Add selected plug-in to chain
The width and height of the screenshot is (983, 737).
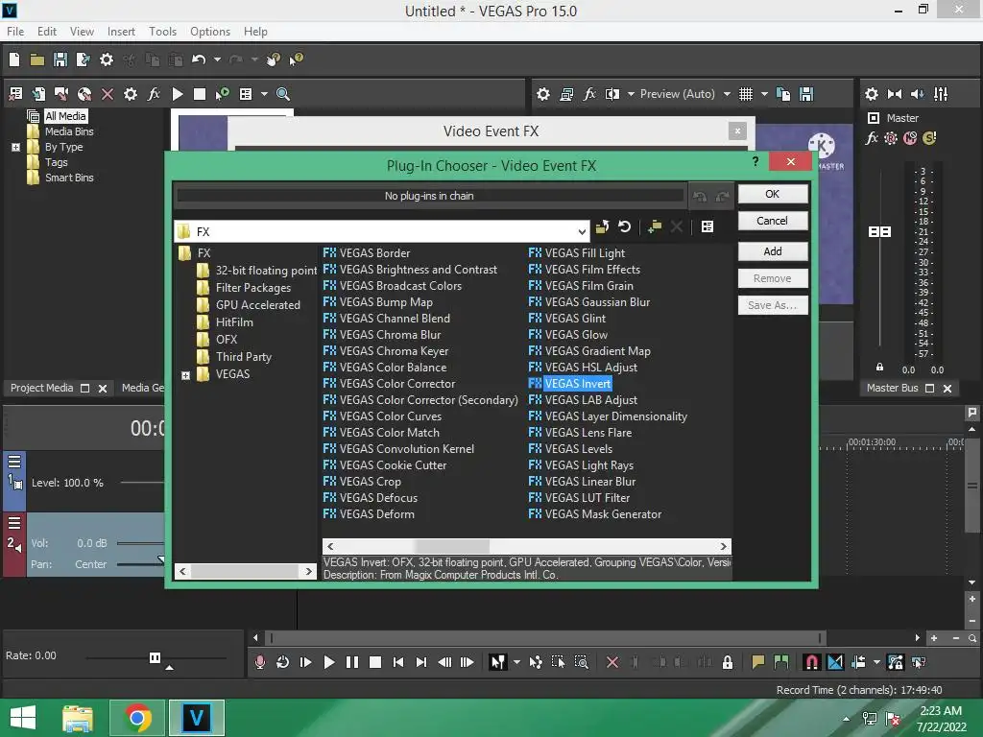pos(773,251)
